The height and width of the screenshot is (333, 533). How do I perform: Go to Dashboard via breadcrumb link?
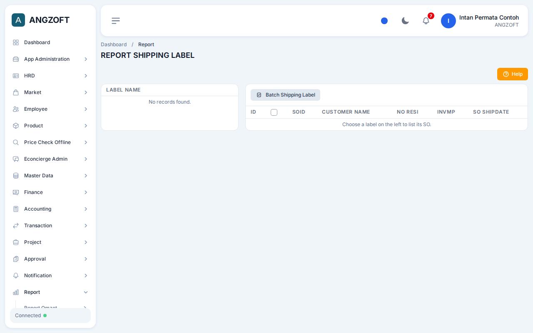point(114,45)
